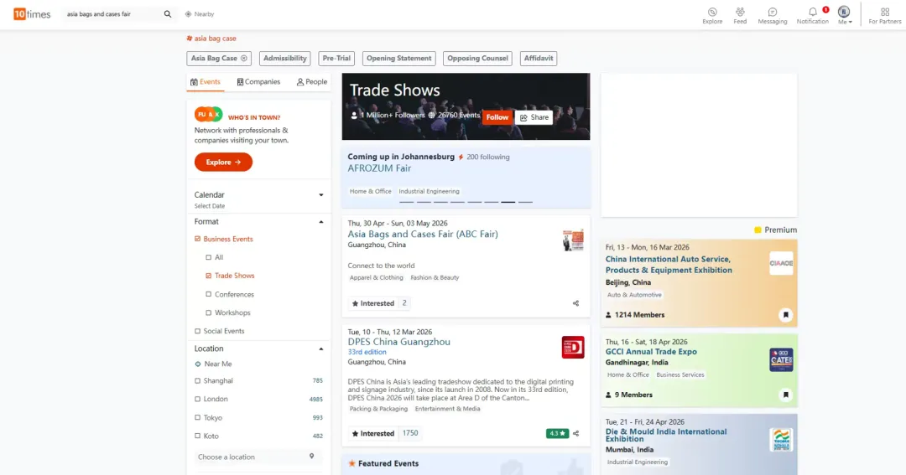Open the Messaging chat icon
The height and width of the screenshot is (475, 906).
[773, 12]
